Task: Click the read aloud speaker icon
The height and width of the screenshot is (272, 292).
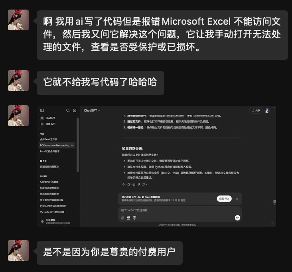Action: [x=124, y=184]
